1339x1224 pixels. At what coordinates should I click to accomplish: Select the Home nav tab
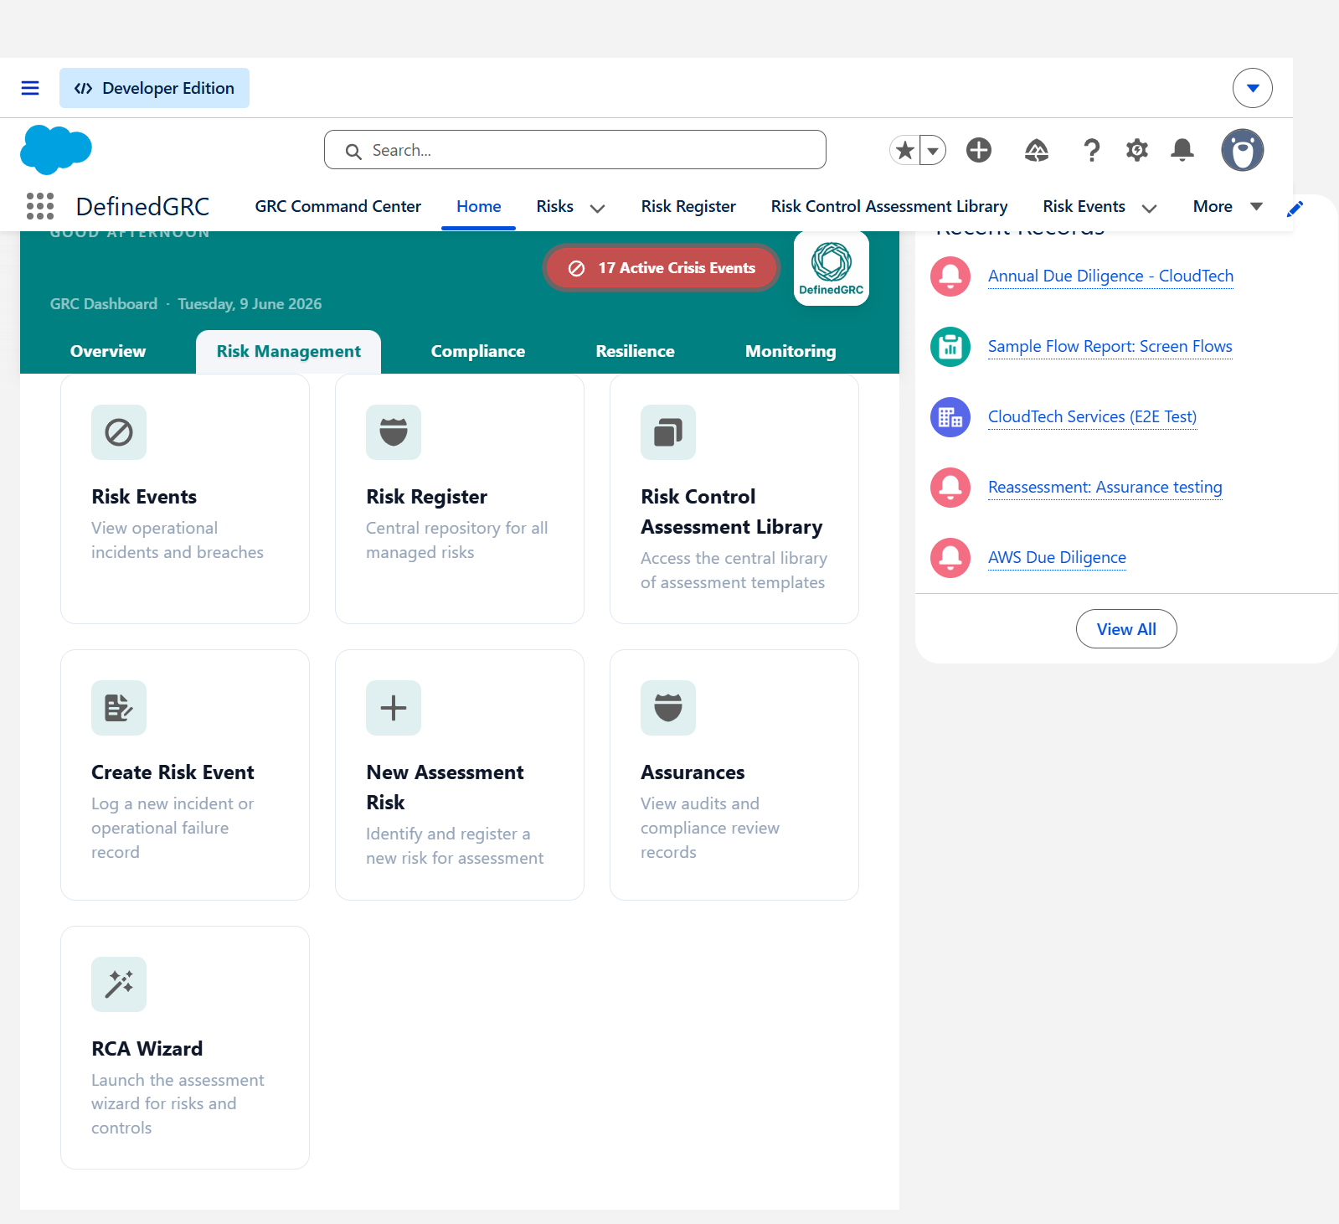coord(478,206)
